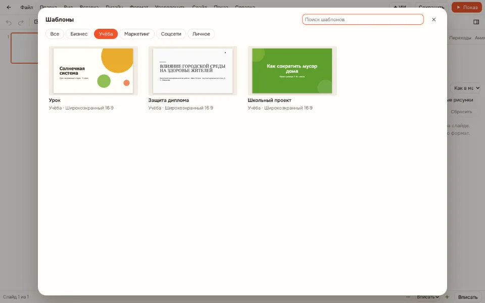Open the Переходы tab

(460, 38)
